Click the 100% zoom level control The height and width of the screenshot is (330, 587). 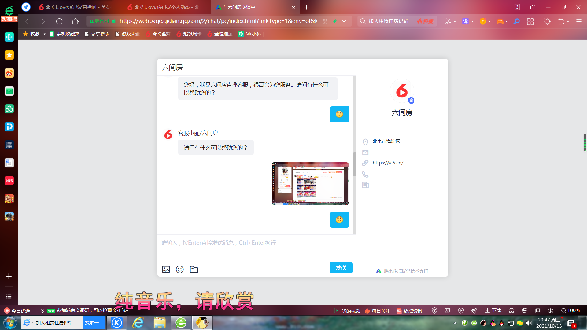click(x=570, y=310)
